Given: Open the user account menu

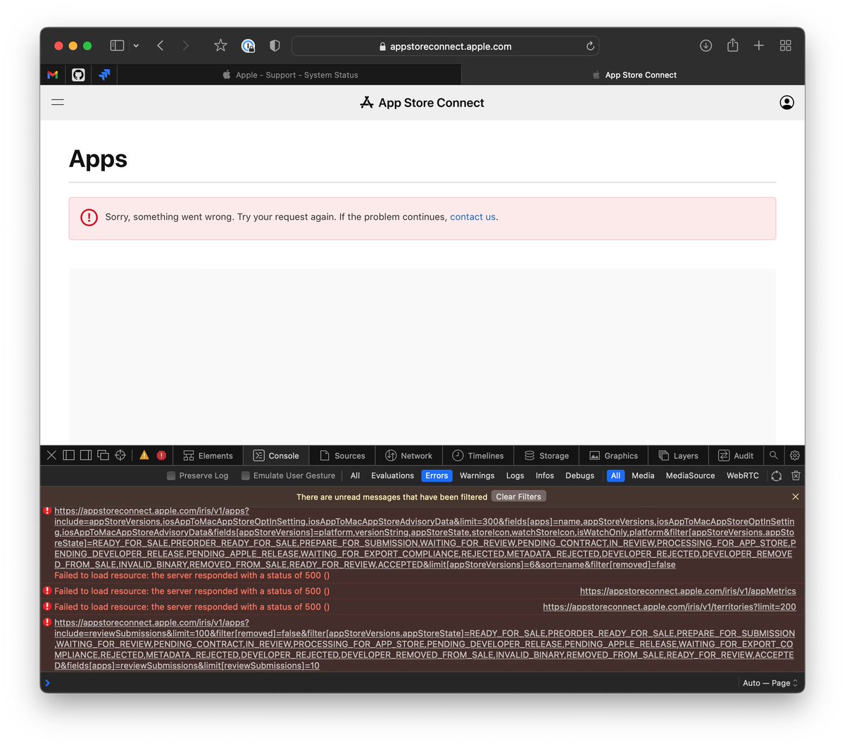Looking at the screenshot, I should [787, 103].
